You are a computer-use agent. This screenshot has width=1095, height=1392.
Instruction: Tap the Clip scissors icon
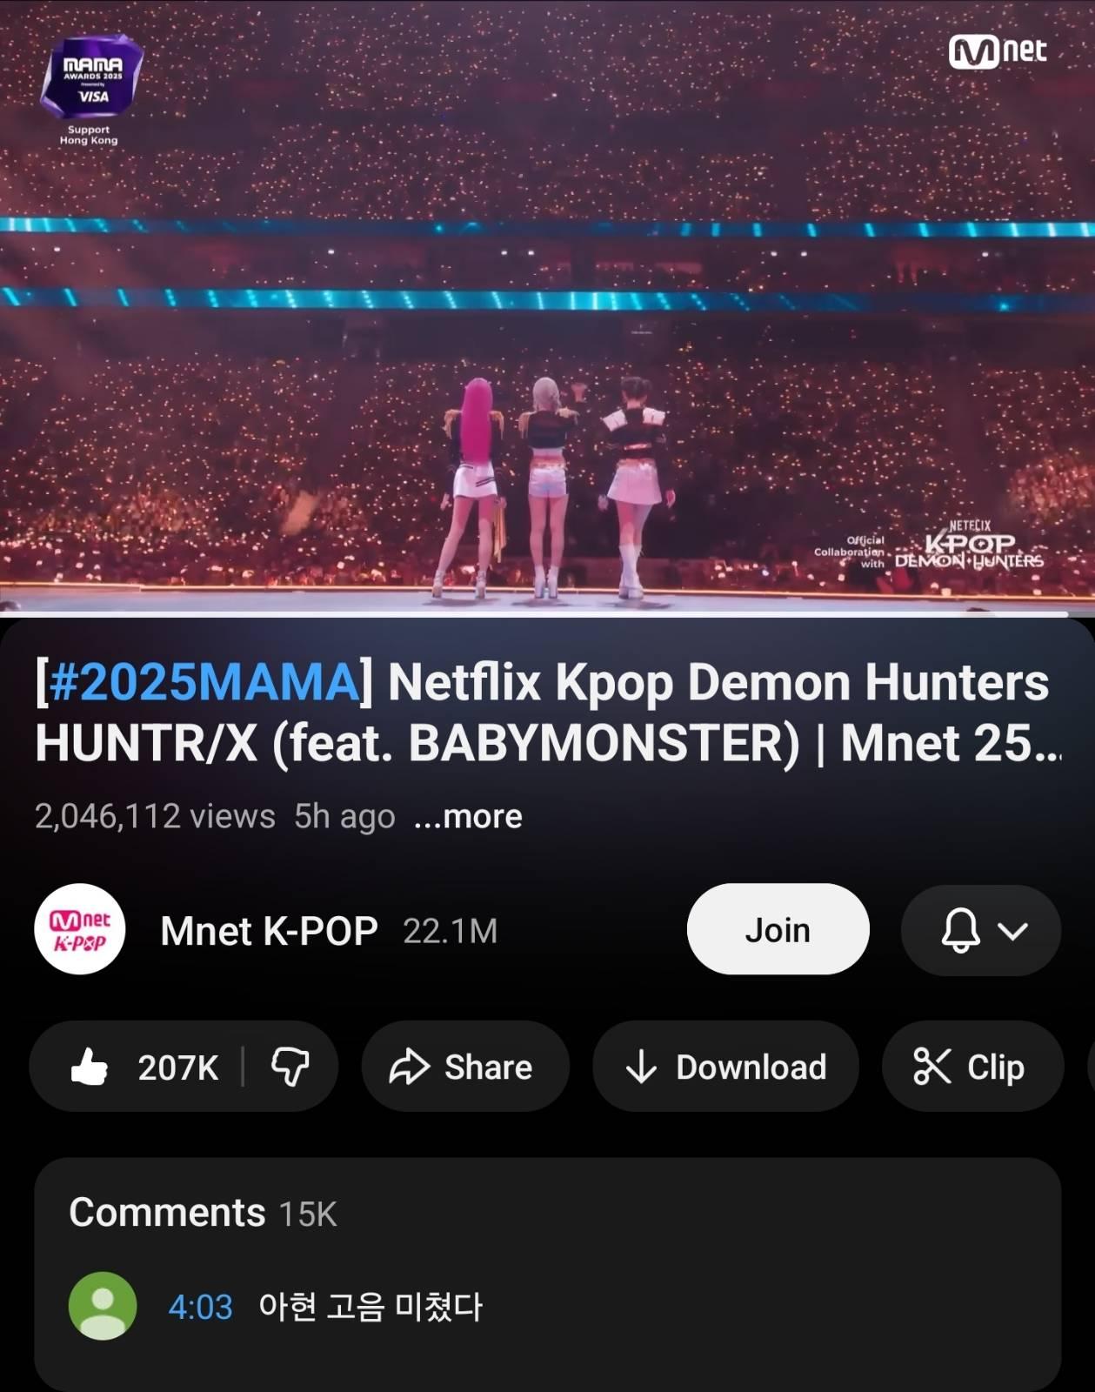(x=931, y=1067)
